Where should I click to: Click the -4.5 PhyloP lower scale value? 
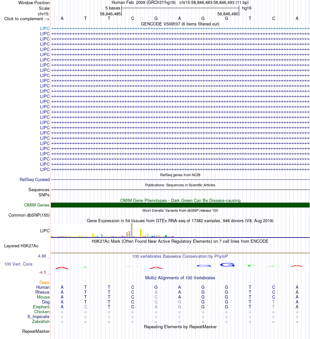click(x=42, y=272)
